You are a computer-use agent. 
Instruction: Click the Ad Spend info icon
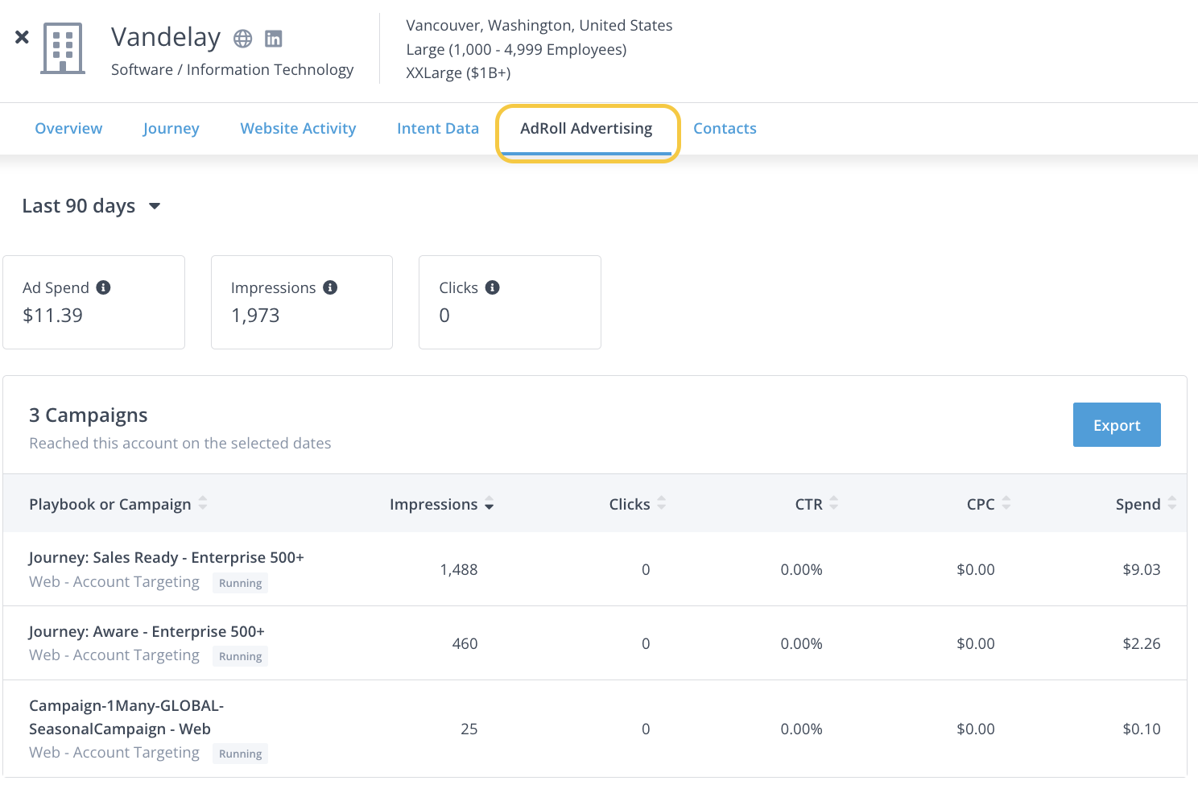point(103,287)
